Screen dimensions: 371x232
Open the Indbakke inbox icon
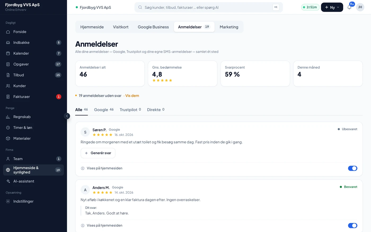8,43
